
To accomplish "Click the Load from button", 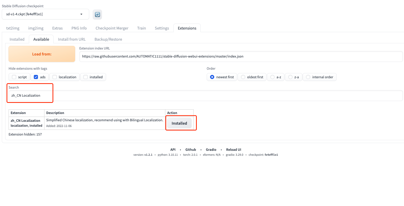I will pos(42,54).
